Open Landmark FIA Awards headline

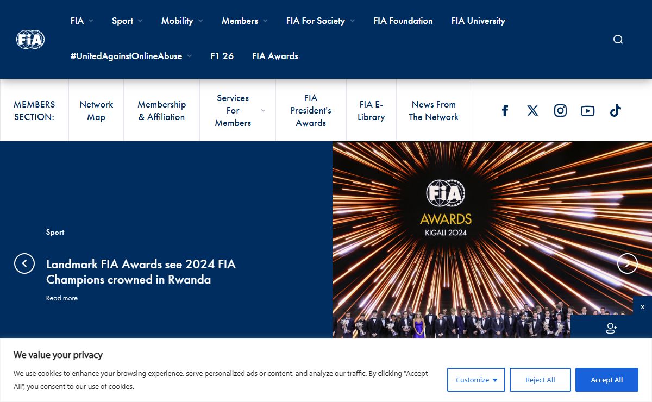pyautogui.click(x=141, y=272)
